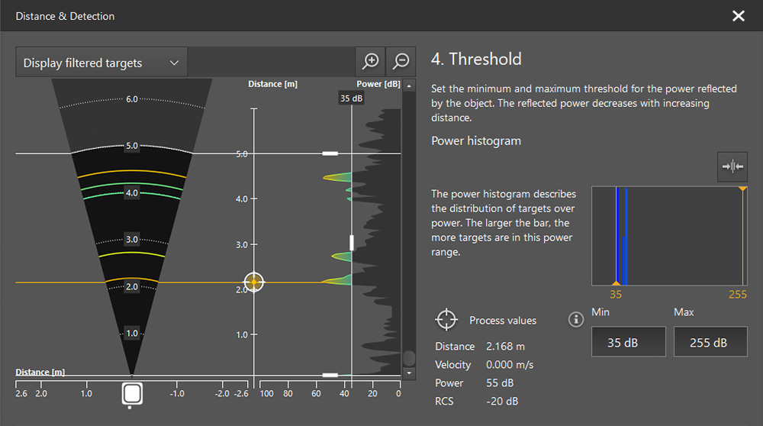
Task: Open the Display filtered targets dropdown
Action: tap(101, 63)
